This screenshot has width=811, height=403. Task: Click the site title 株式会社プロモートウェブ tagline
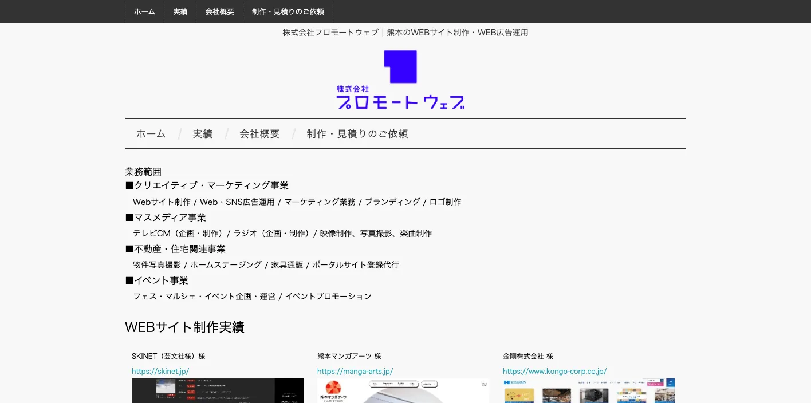tap(405, 33)
